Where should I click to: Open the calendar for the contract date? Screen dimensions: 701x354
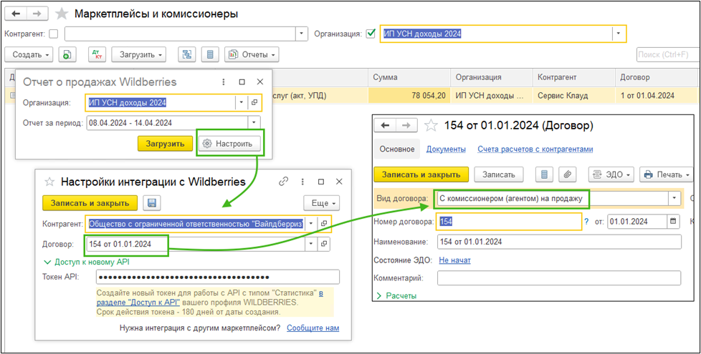pyautogui.click(x=673, y=221)
